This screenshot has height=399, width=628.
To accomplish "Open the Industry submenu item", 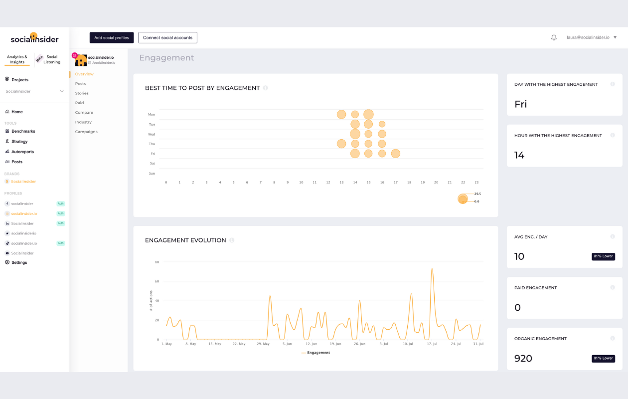I will [83, 122].
